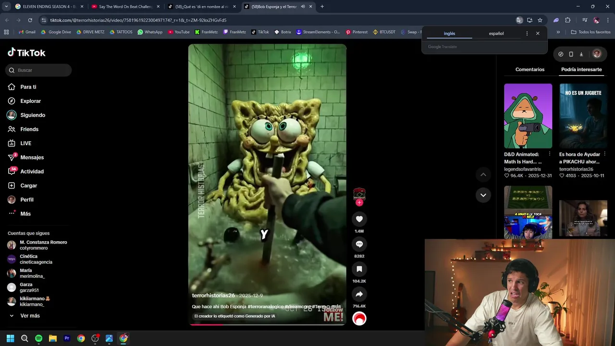Reload the page
The image size is (615, 346).
point(30,20)
